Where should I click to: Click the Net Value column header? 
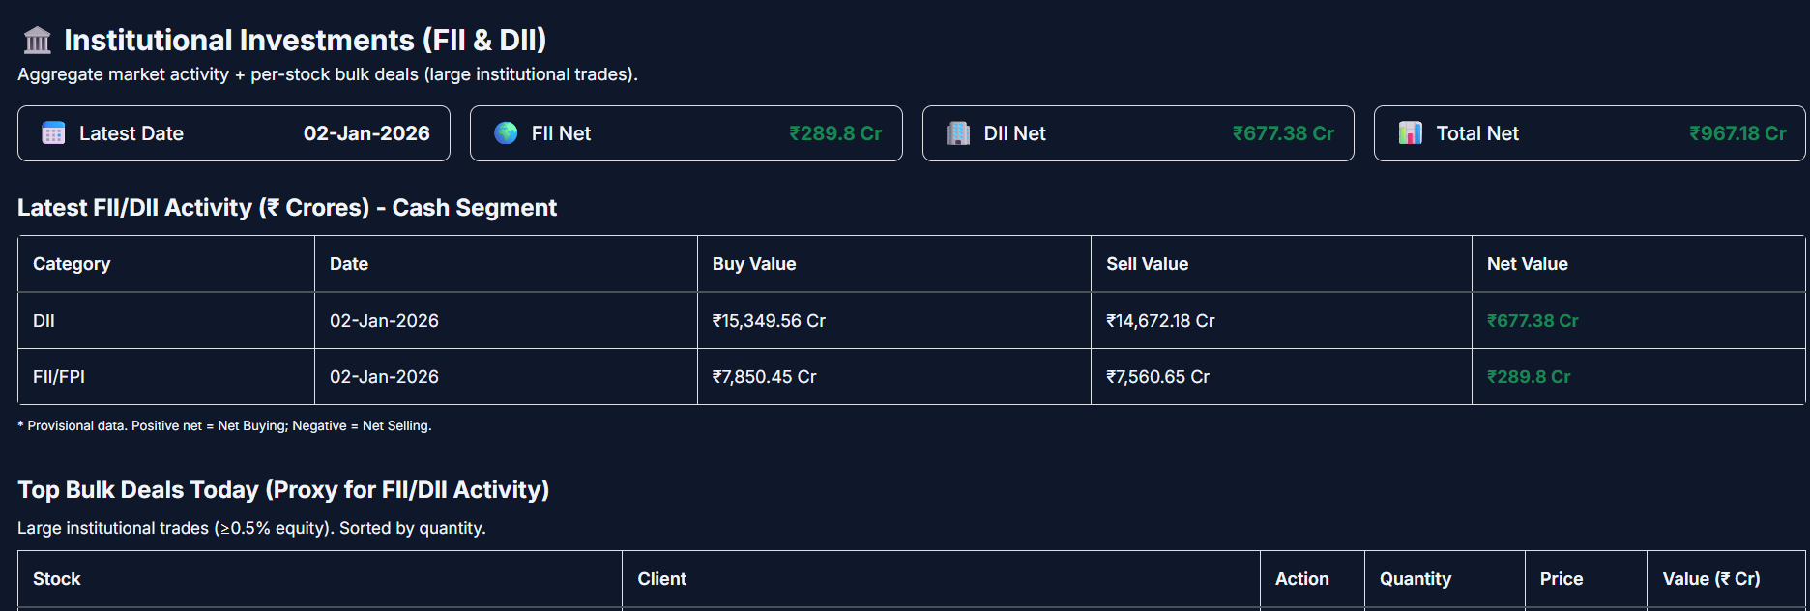pyautogui.click(x=1527, y=264)
